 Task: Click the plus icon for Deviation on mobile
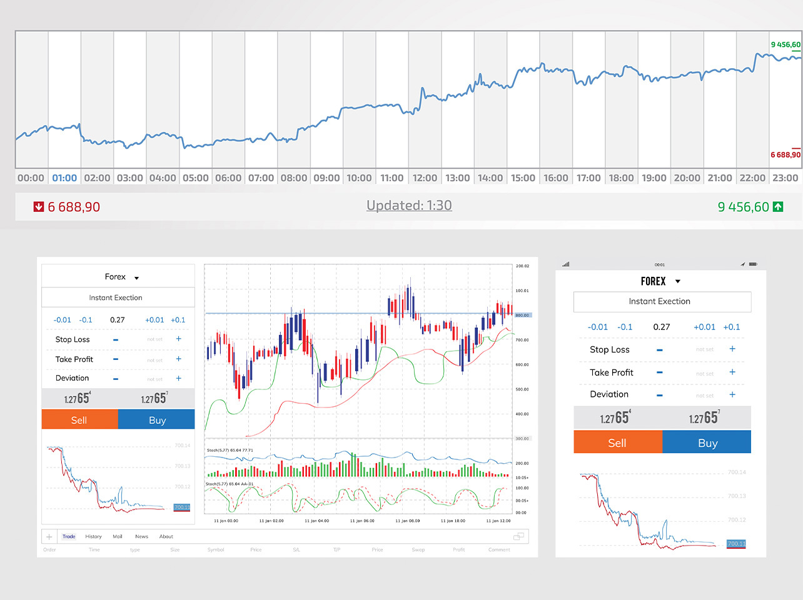coord(732,394)
